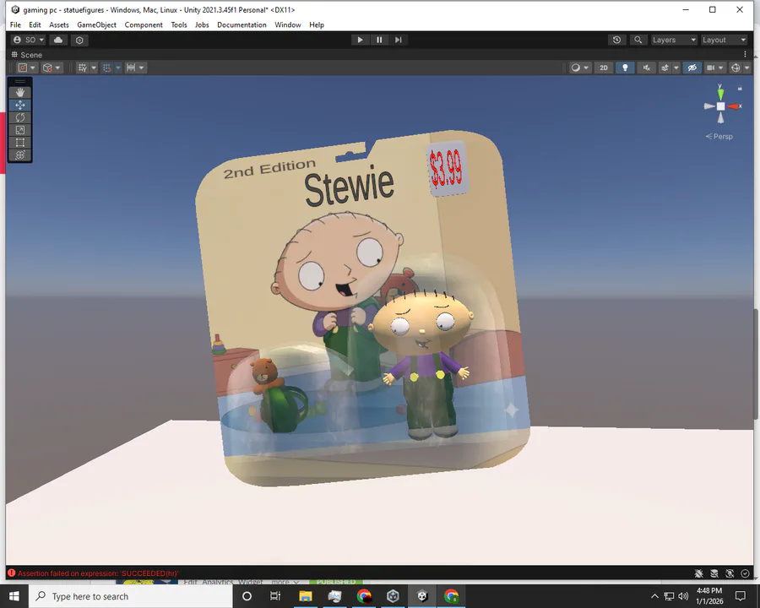760x608 pixels.
Task: Click the debug mode bug icon in status bar
Action: click(698, 573)
